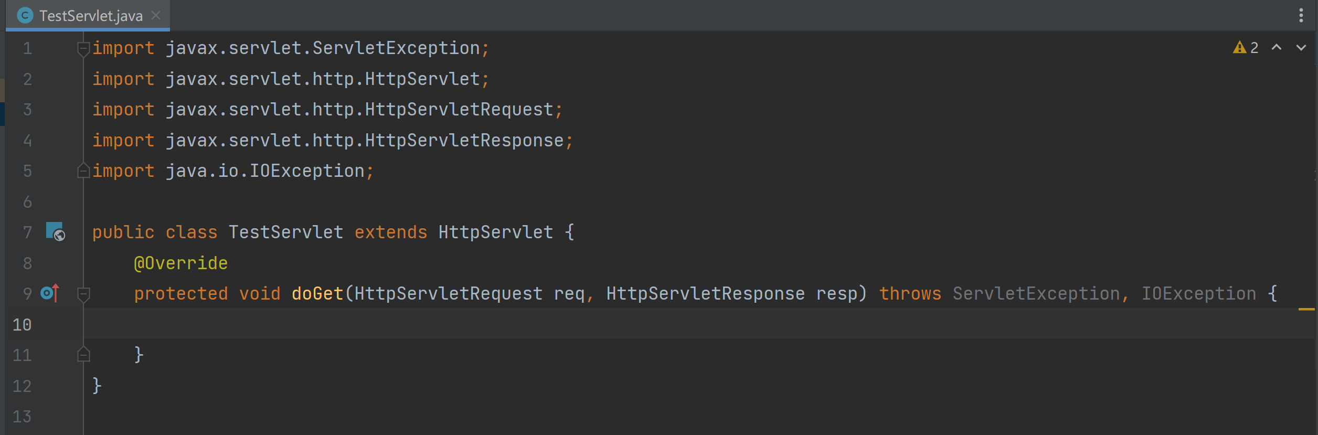Close the TestServlet.java tab with its X
Viewport: 1318px width, 435px height.
point(156,15)
